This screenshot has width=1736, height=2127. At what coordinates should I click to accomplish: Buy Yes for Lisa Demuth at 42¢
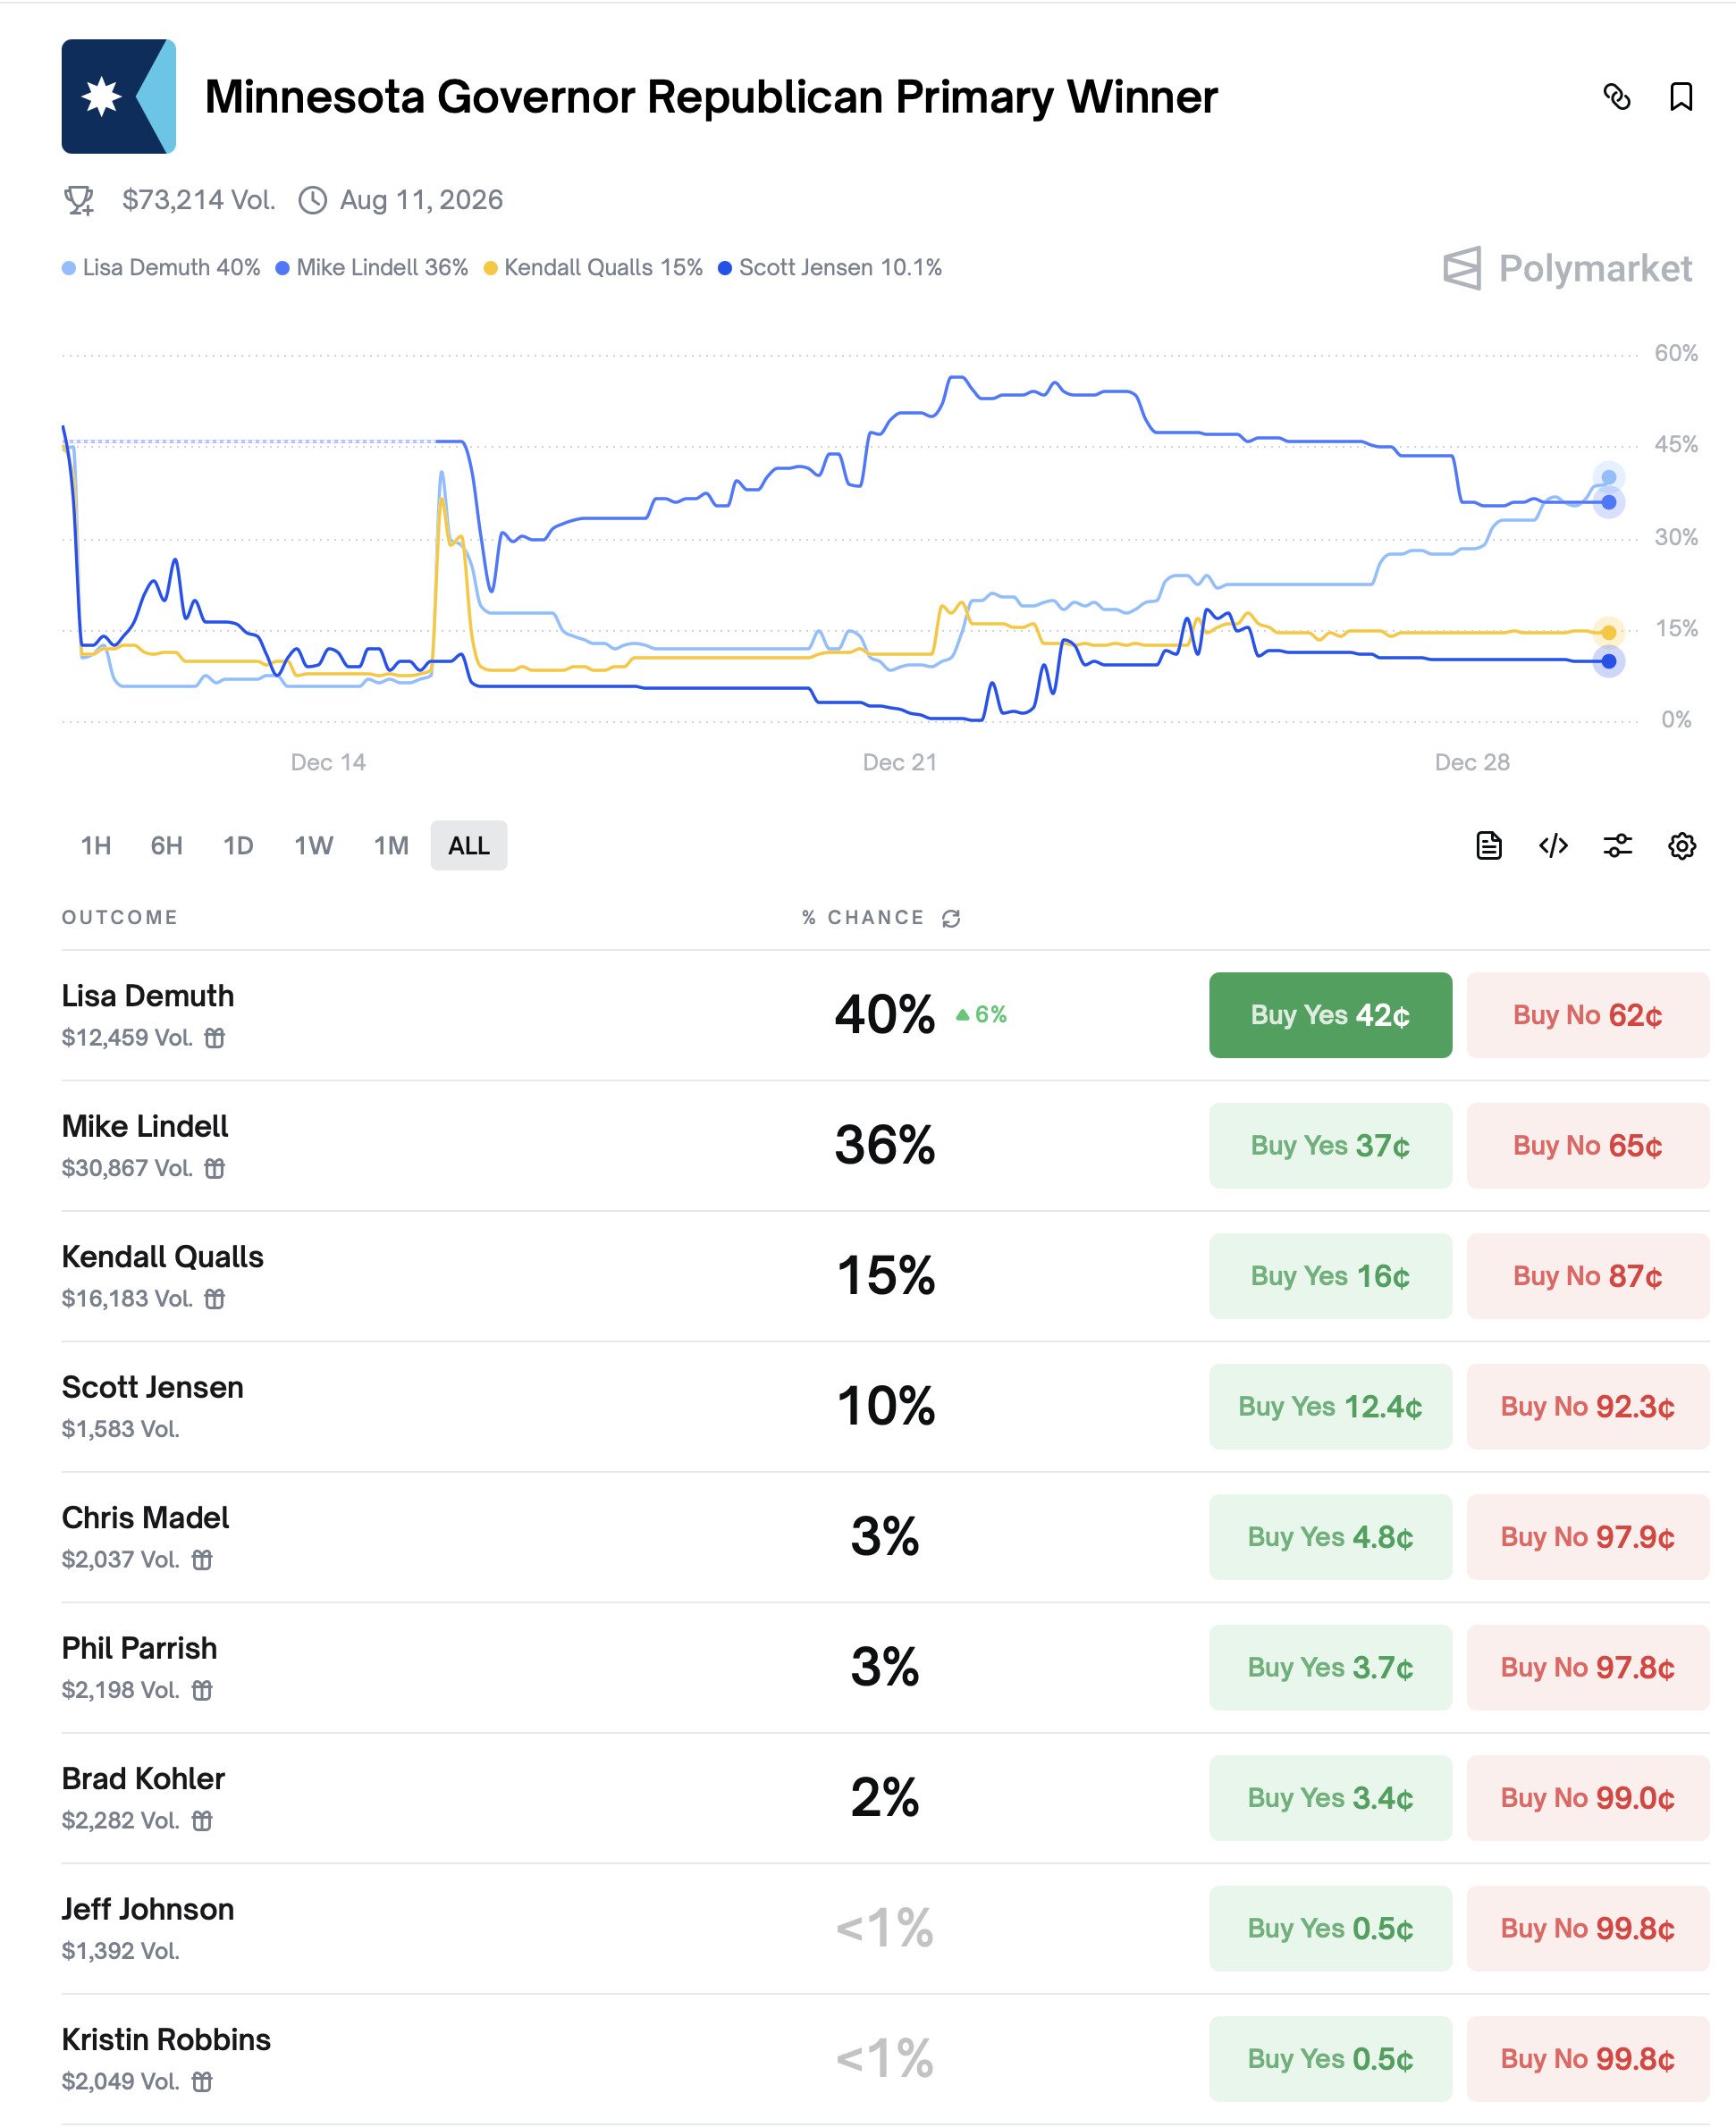pos(1329,1014)
